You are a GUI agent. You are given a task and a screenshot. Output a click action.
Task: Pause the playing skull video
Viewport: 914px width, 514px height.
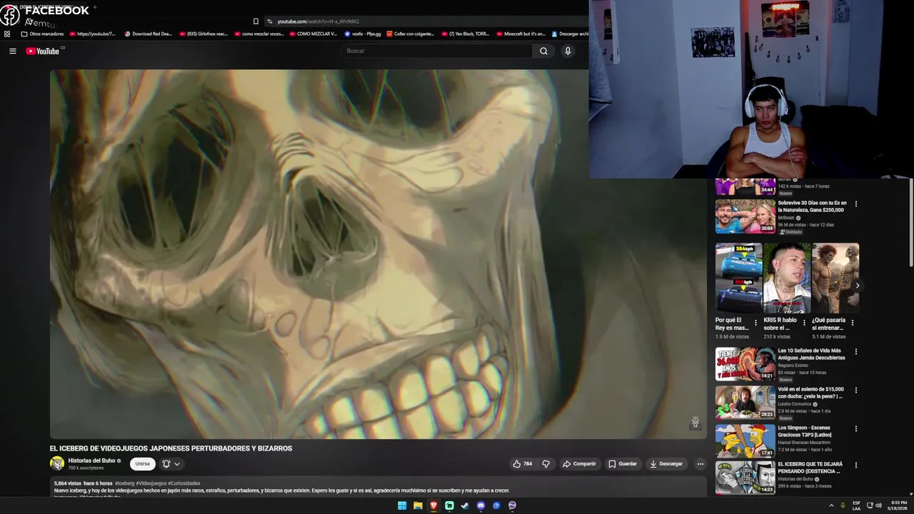[x=378, y=253]
